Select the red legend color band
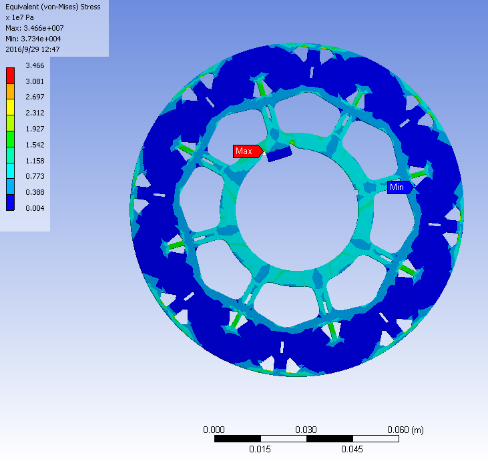Screen dimensions: 488x461 pyautogui.click(x=10, y=75)
